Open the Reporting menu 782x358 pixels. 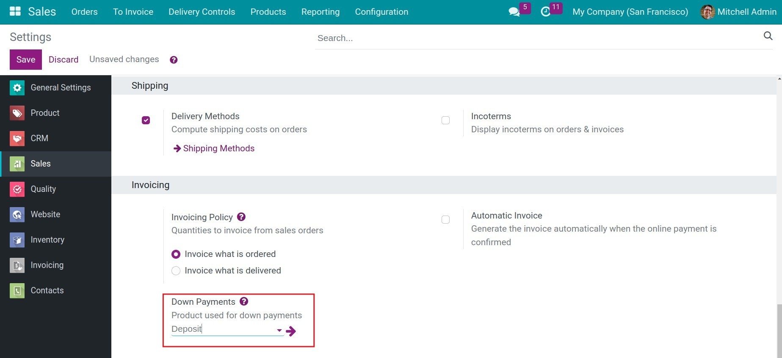(x=321, y=12)
